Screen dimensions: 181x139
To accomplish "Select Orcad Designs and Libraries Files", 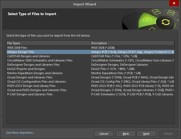I will click(90, 77).
